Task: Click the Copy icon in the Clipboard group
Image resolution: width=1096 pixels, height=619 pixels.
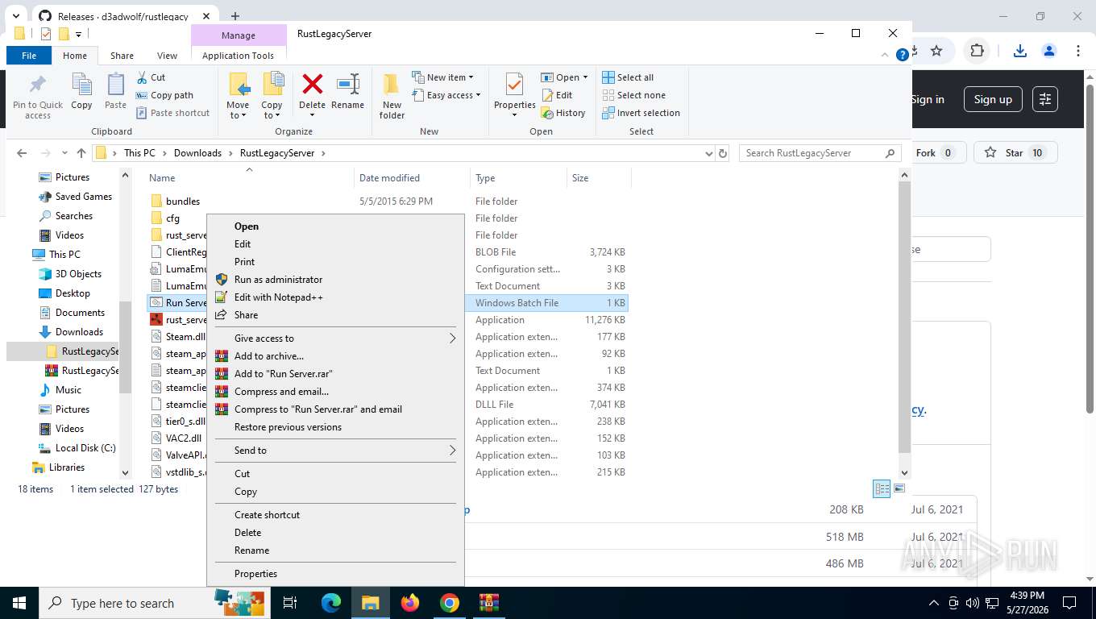Action: point(81,85)
